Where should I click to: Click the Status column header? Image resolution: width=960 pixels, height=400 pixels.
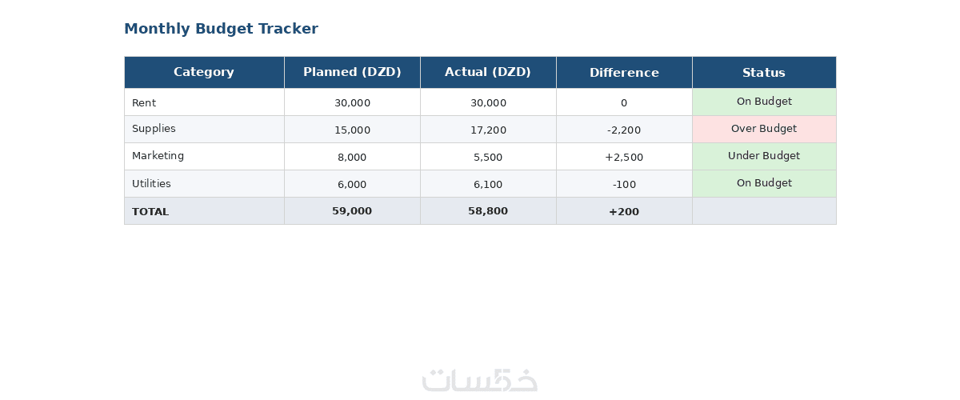point(764,72)
